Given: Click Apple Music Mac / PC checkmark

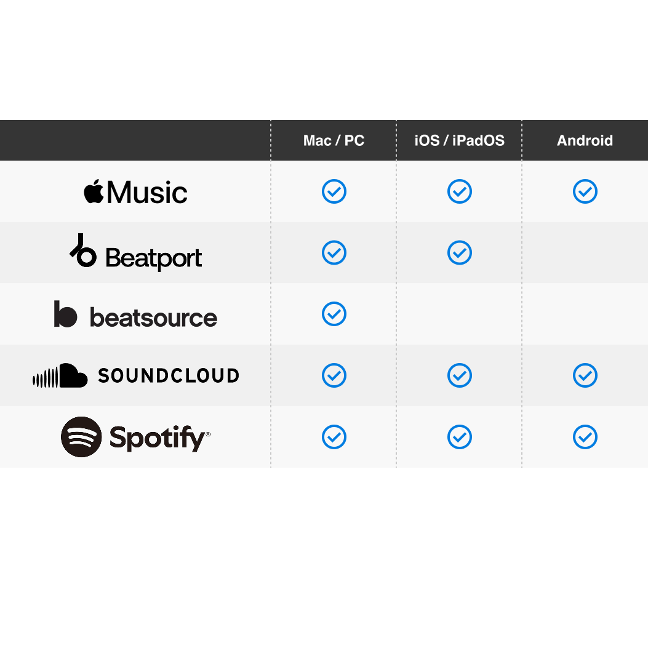Looking at the screenshot, I should (x=334, y=191).
